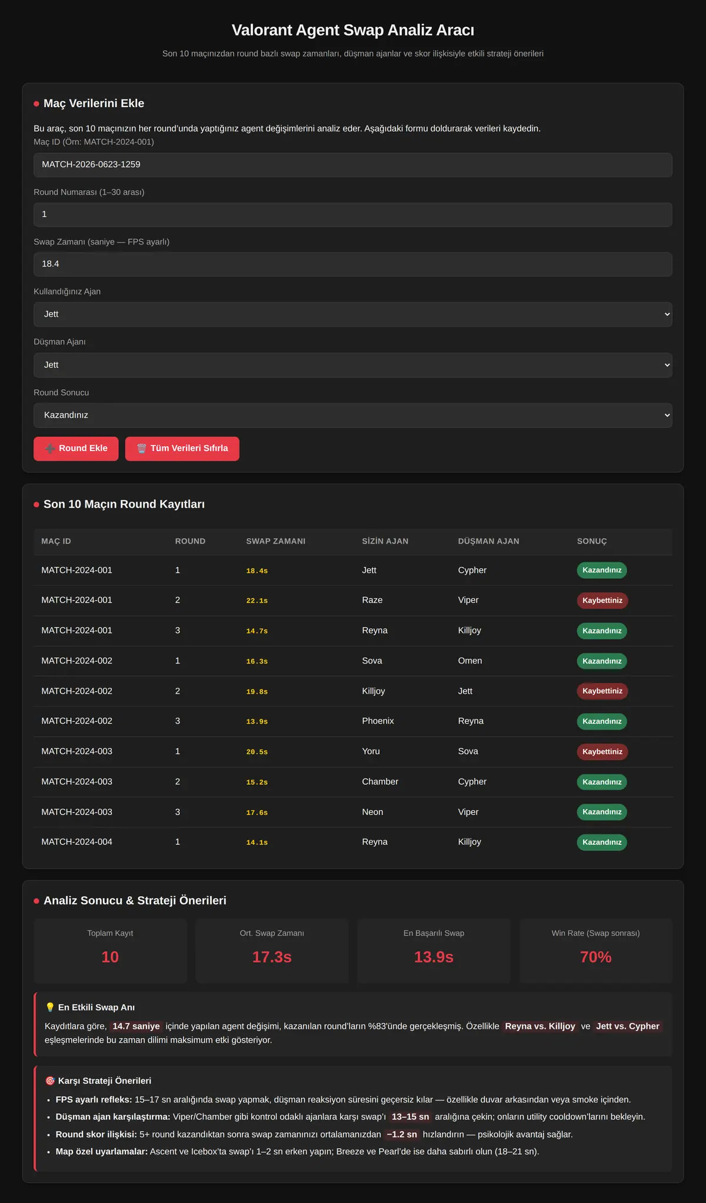Screen dimensions: 706x1203
Task: Click the Analiz Sonucu & Strateji Önerileri heading
Action: (135, 901)
